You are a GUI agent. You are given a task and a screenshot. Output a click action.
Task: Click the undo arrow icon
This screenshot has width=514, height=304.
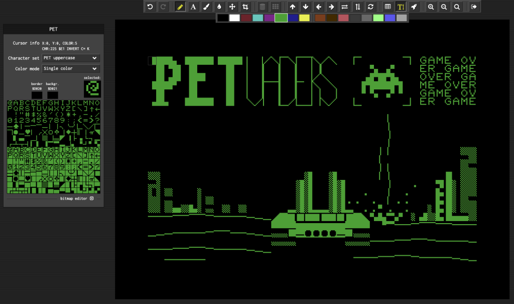tap(150, 7)
